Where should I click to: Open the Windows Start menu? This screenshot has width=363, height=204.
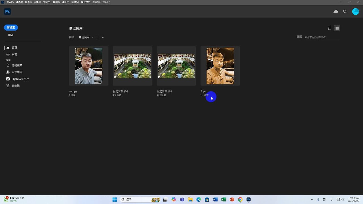pos(115,199)
